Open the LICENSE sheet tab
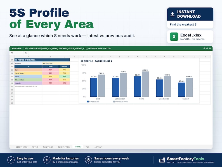Screen dimensions: 222x167 click(98, 147)
